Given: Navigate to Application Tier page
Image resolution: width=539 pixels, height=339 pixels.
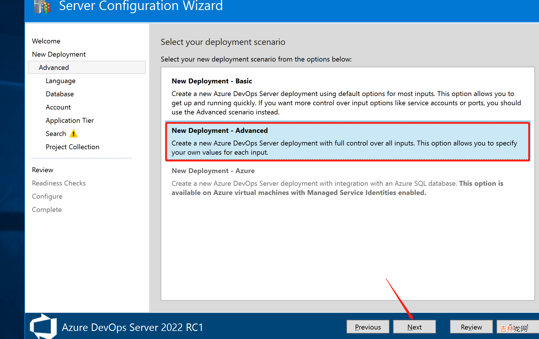Looking at the screenshot, I should (x=70, y=120).
